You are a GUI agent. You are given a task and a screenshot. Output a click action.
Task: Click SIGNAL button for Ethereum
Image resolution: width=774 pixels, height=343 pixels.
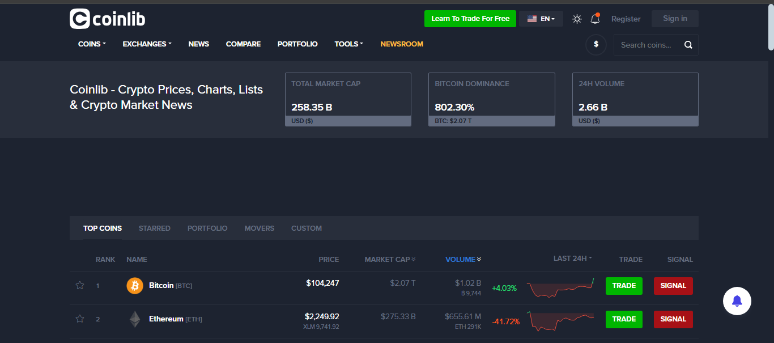[673, 319]
